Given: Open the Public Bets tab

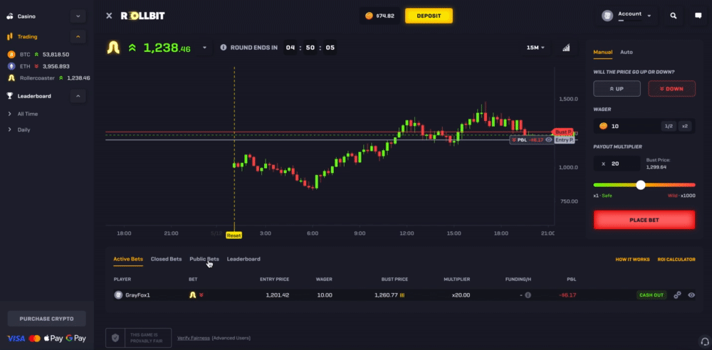Looking at the screenshot, I should point(204,259).
